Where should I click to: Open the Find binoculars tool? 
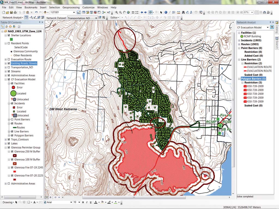(183, 13)
